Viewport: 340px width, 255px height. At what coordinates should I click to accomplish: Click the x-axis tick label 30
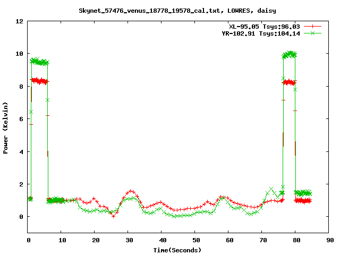coord(129,240)
